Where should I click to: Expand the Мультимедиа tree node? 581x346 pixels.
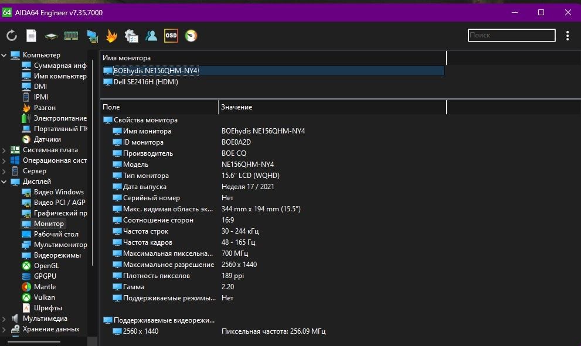(4, 318)
